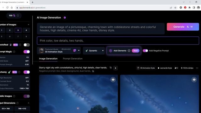Click the model notes icon in 3D Animation Style
The width and height of the screenshot is (201, 113).
click(x=75, y=51)
